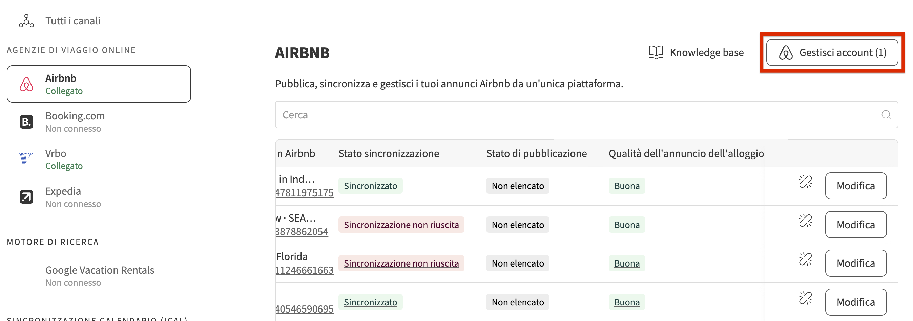Viewport: 913px width, 321px height.
Task: Open the Knowledge base link
Action: pos(706,53)
